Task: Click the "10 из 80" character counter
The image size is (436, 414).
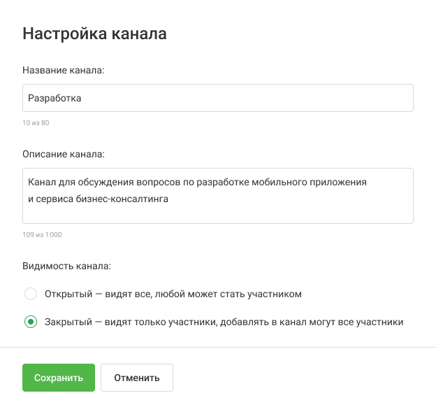Action: (x=36, y=123)
